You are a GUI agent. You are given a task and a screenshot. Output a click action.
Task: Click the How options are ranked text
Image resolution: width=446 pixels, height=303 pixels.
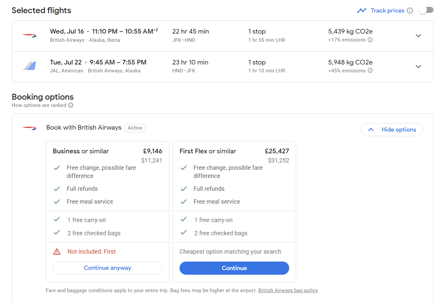pyautogui.click(x=39, y=105)
